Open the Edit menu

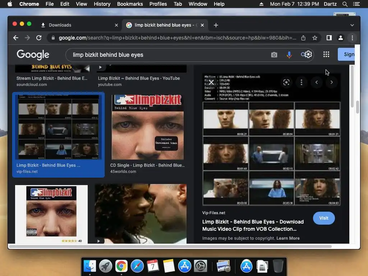pyautogui.click(x=65, y=4)
